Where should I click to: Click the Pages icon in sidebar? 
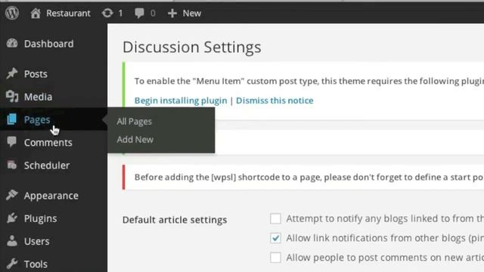pos(12,119)
